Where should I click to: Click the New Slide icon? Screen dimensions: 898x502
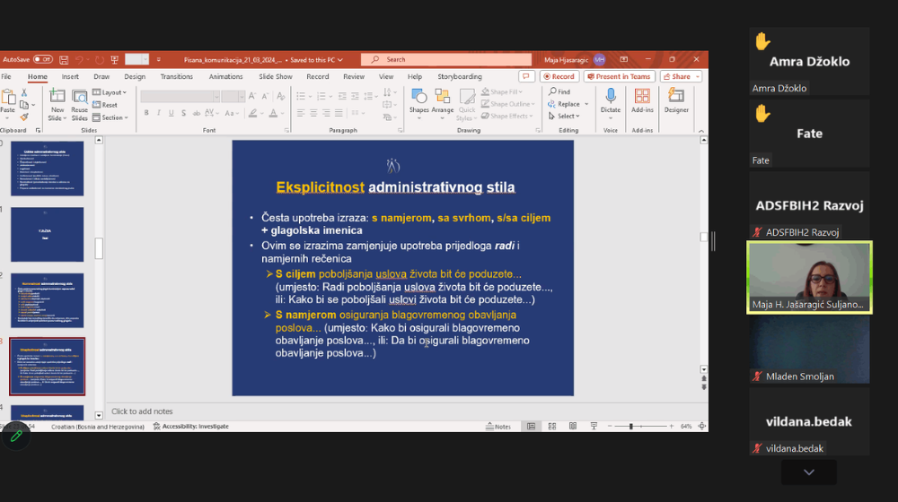(57, 98)
